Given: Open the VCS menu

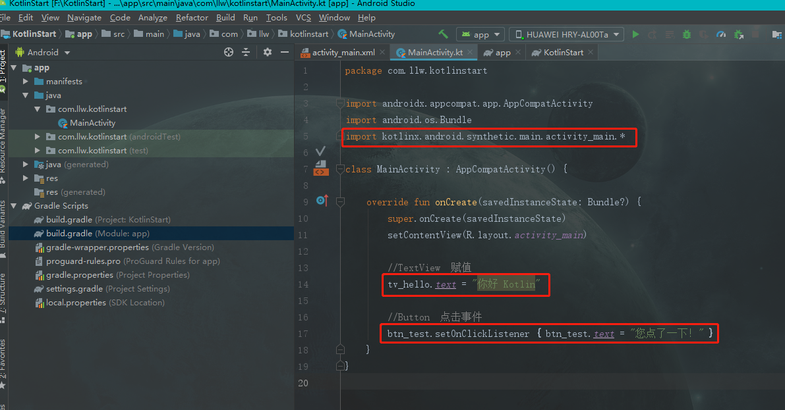Looking at the screenshot, I should 303,18.
